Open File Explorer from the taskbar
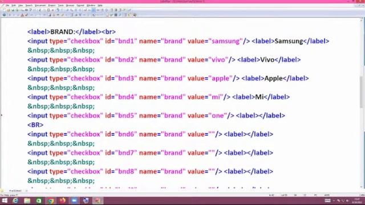The width and height of the screenshot is (365, 205). pyautogui.click(x=27, y=200)
